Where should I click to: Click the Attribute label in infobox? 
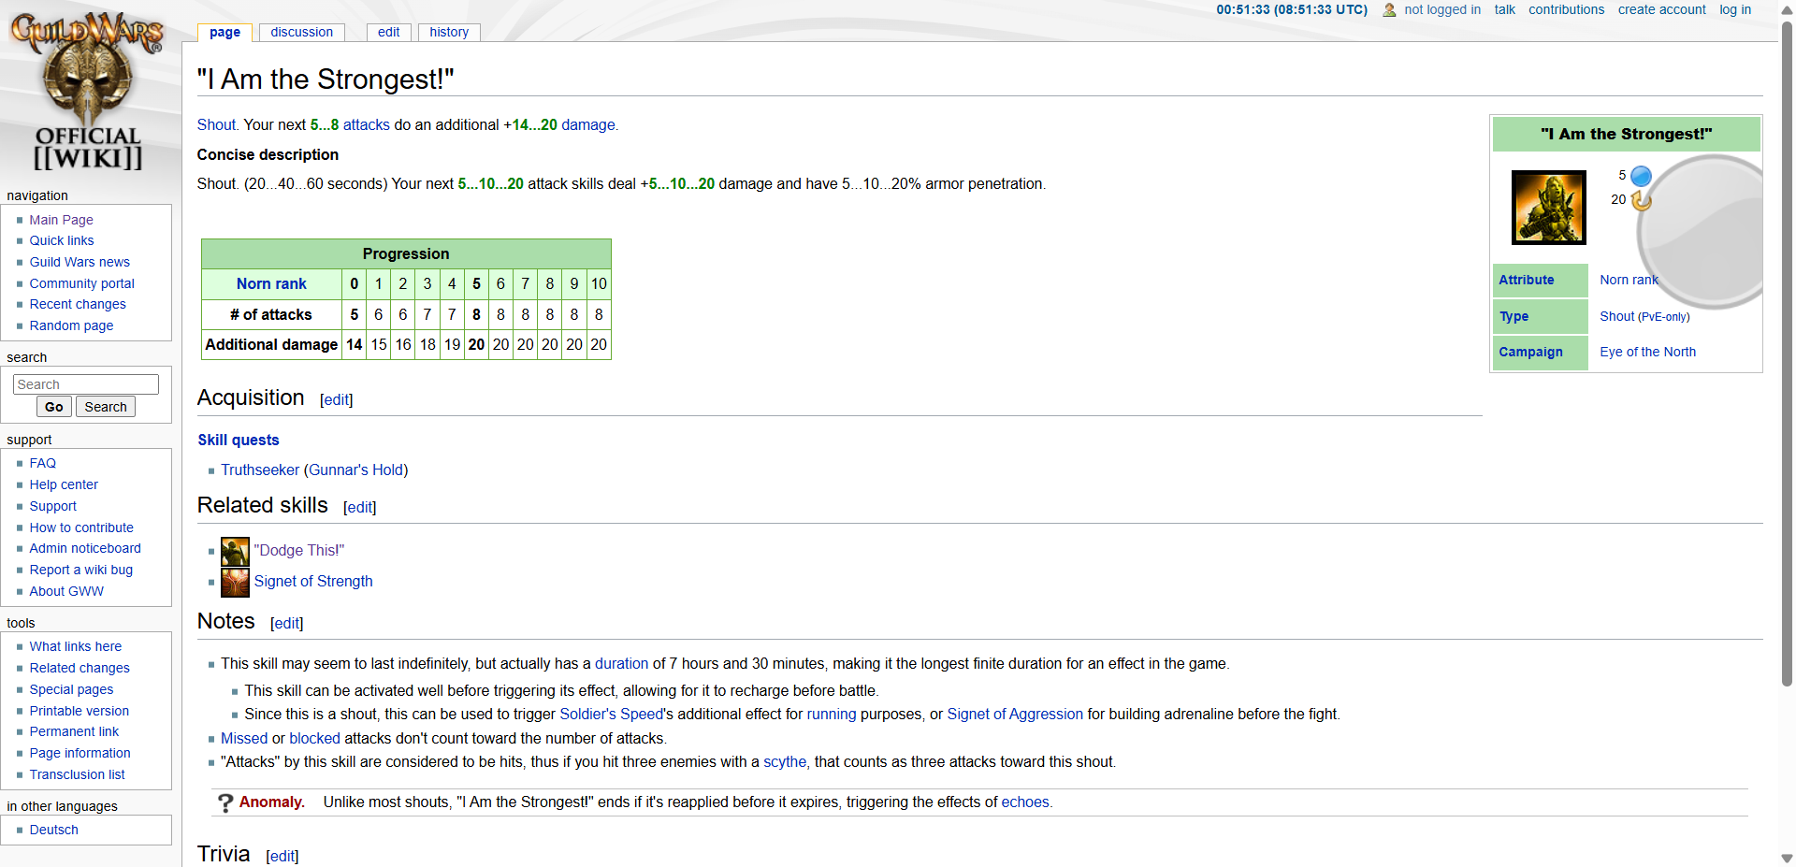point(1526,280)
